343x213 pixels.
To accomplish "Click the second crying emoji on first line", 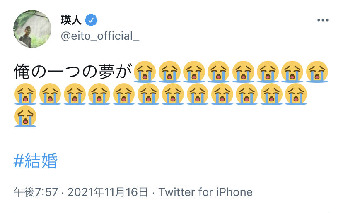I will tap(170, 72).
